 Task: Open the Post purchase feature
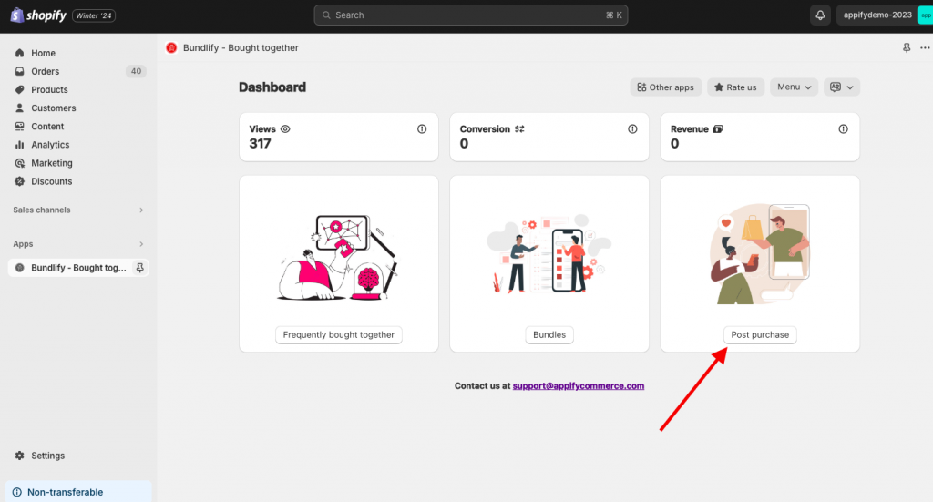pos(760,335)
